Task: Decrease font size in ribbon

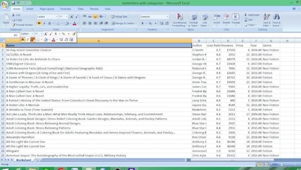Action: (x=77, y=17)
